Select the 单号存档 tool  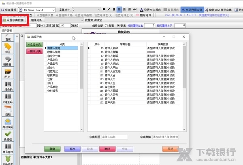[8, 148]
